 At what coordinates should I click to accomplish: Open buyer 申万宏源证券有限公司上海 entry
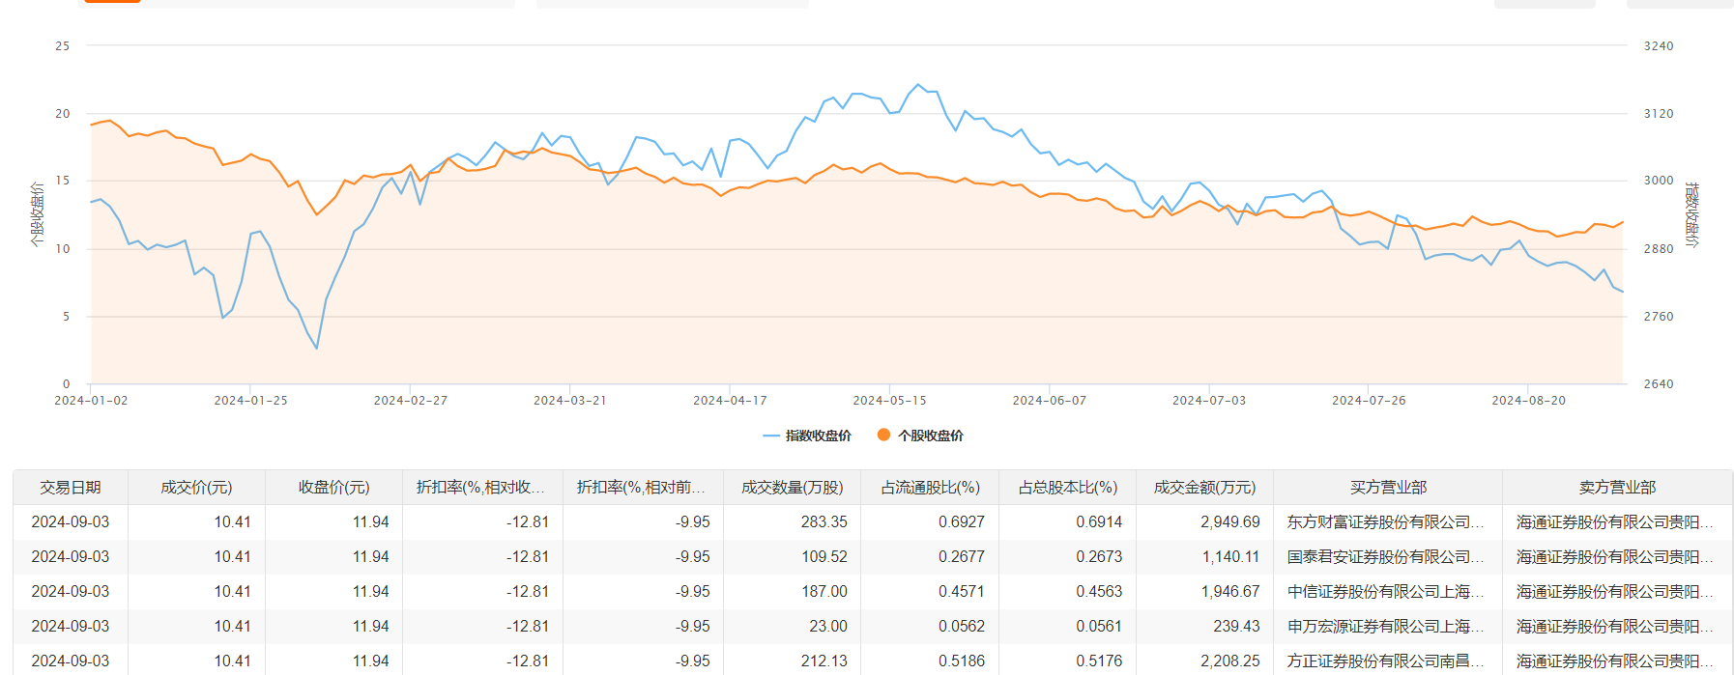click(1384, 627)
